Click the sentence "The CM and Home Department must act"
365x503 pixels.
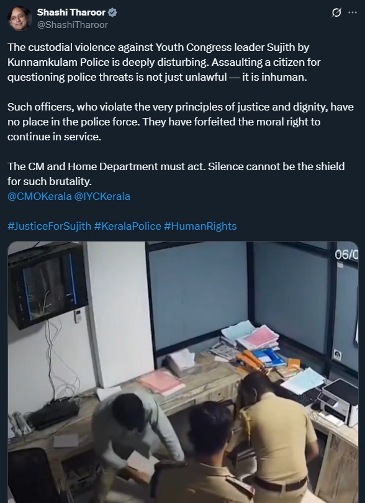106,166
